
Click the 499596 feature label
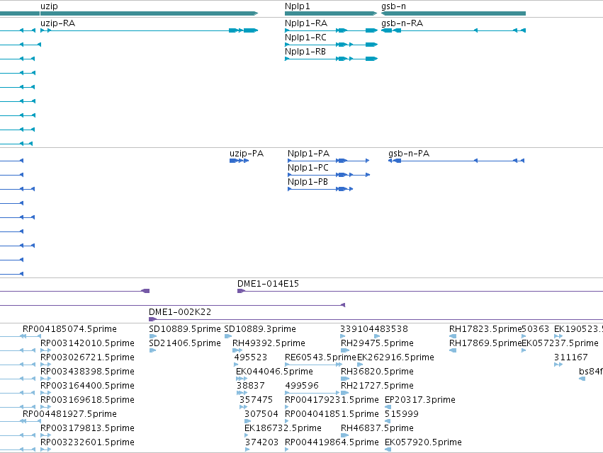[302, 385]
